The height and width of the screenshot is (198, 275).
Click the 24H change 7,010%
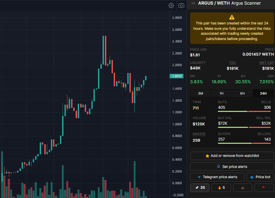point(266,82)
